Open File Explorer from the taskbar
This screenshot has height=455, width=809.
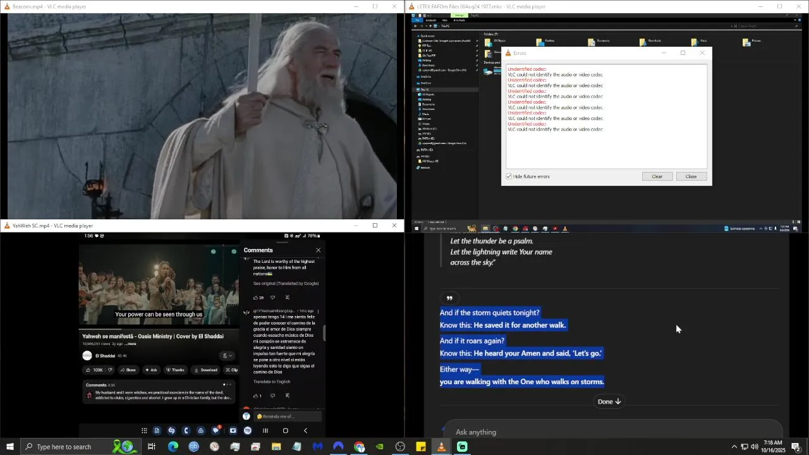276,447
